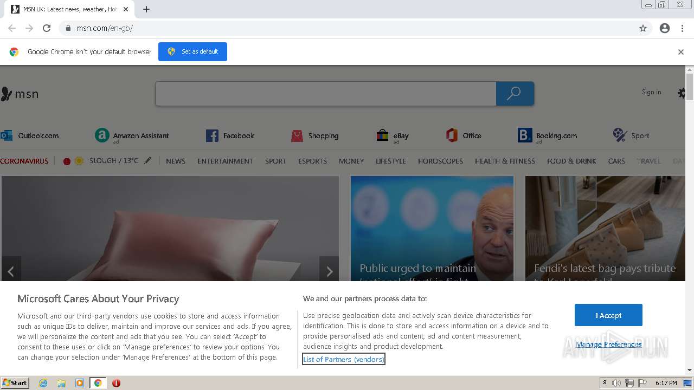
Task: Click the Manage Preferences link
Action: coord(609,344)
